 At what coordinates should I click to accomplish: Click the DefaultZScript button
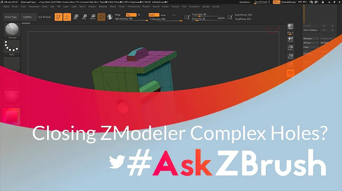pos(289,2)
